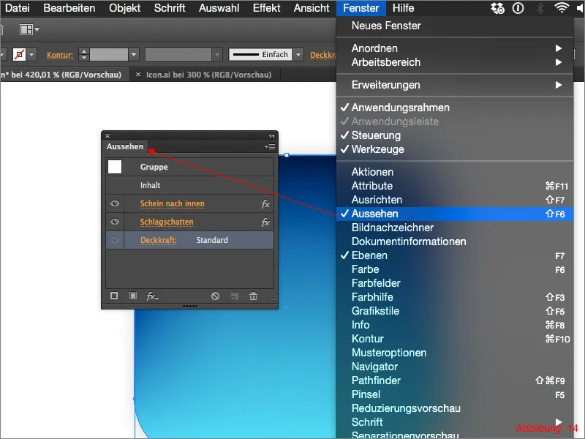
Task: Open the Grafikstile panel from menu
Action: point(455,312)
